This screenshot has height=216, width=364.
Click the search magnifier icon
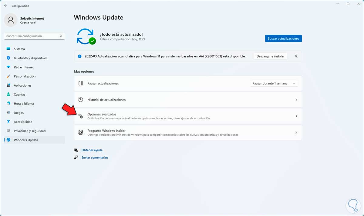(x=61, y=36)
